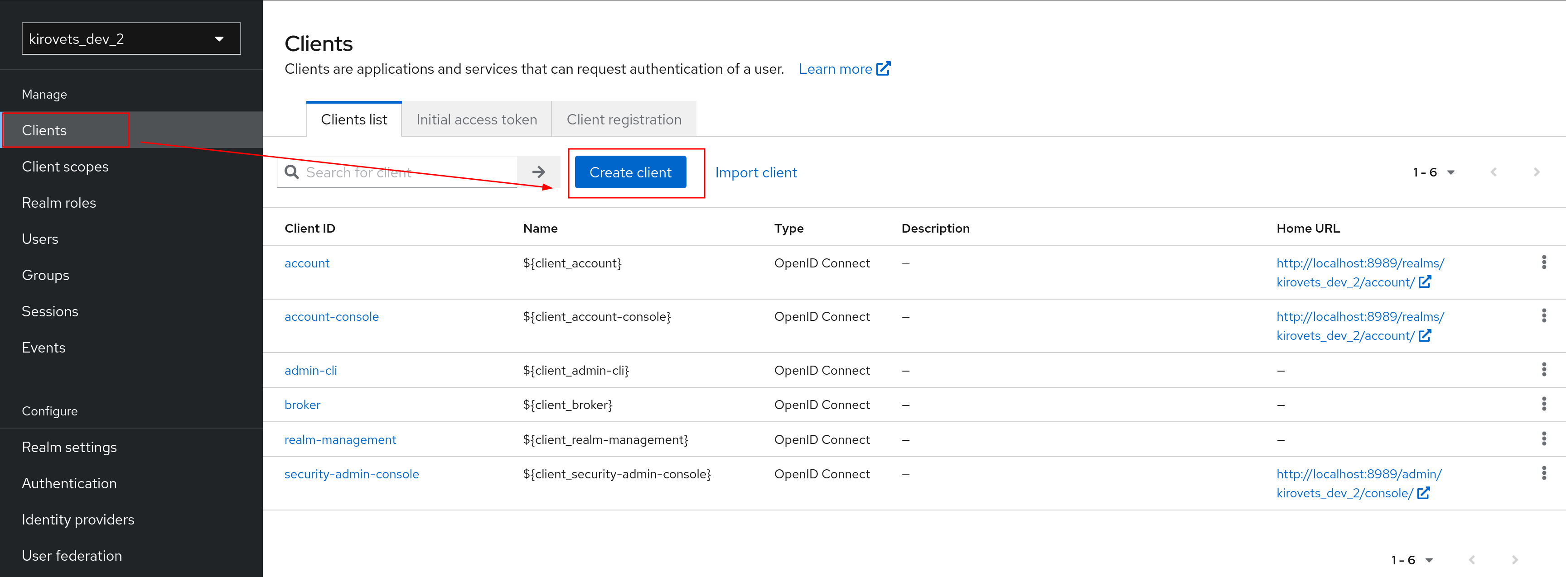
Task: Open the kebab menu for the broker client
Action: coord(1545,403)
